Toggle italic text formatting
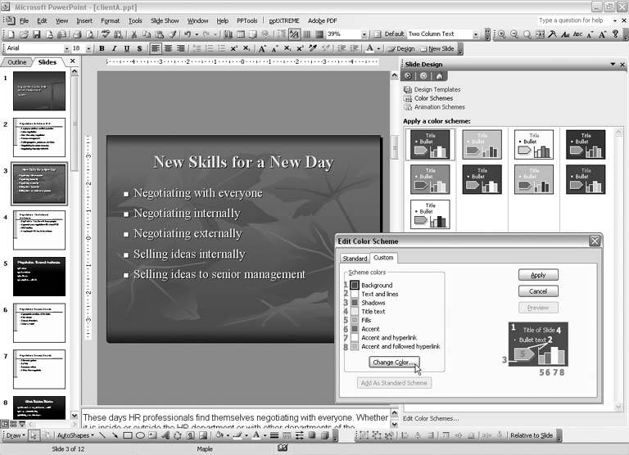629x455 pixels. [x=115, y=49]
